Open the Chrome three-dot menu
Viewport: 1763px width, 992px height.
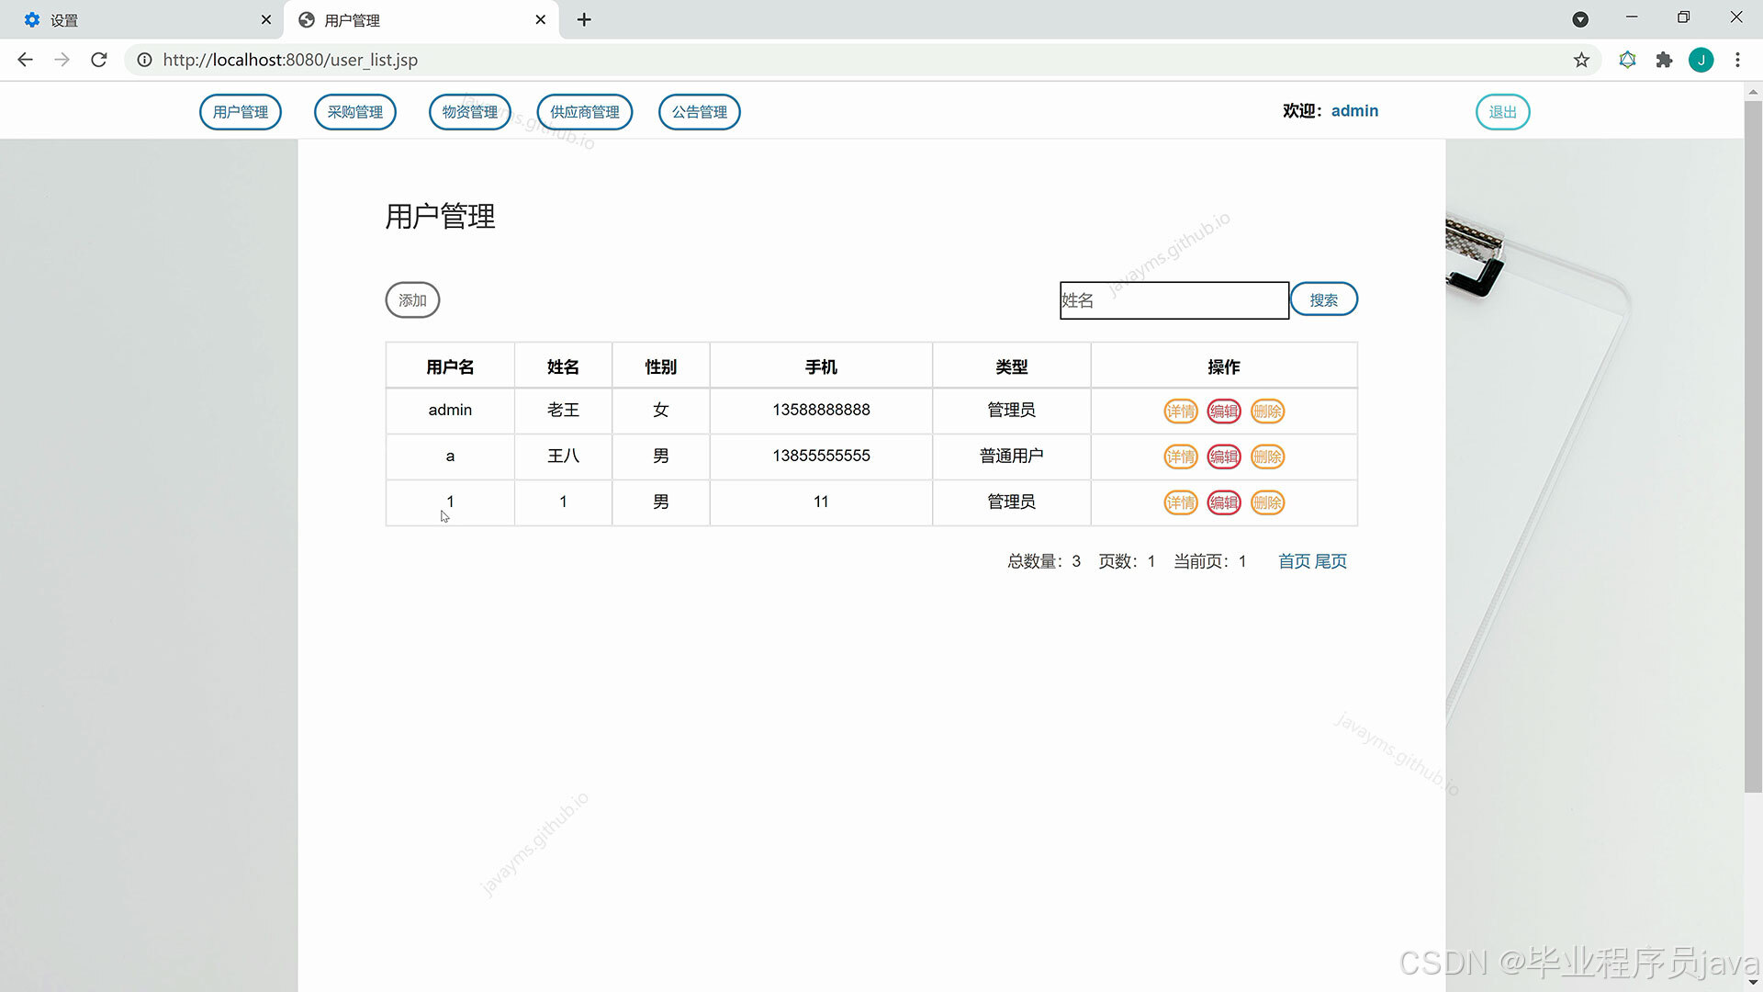coord(1737,60)
